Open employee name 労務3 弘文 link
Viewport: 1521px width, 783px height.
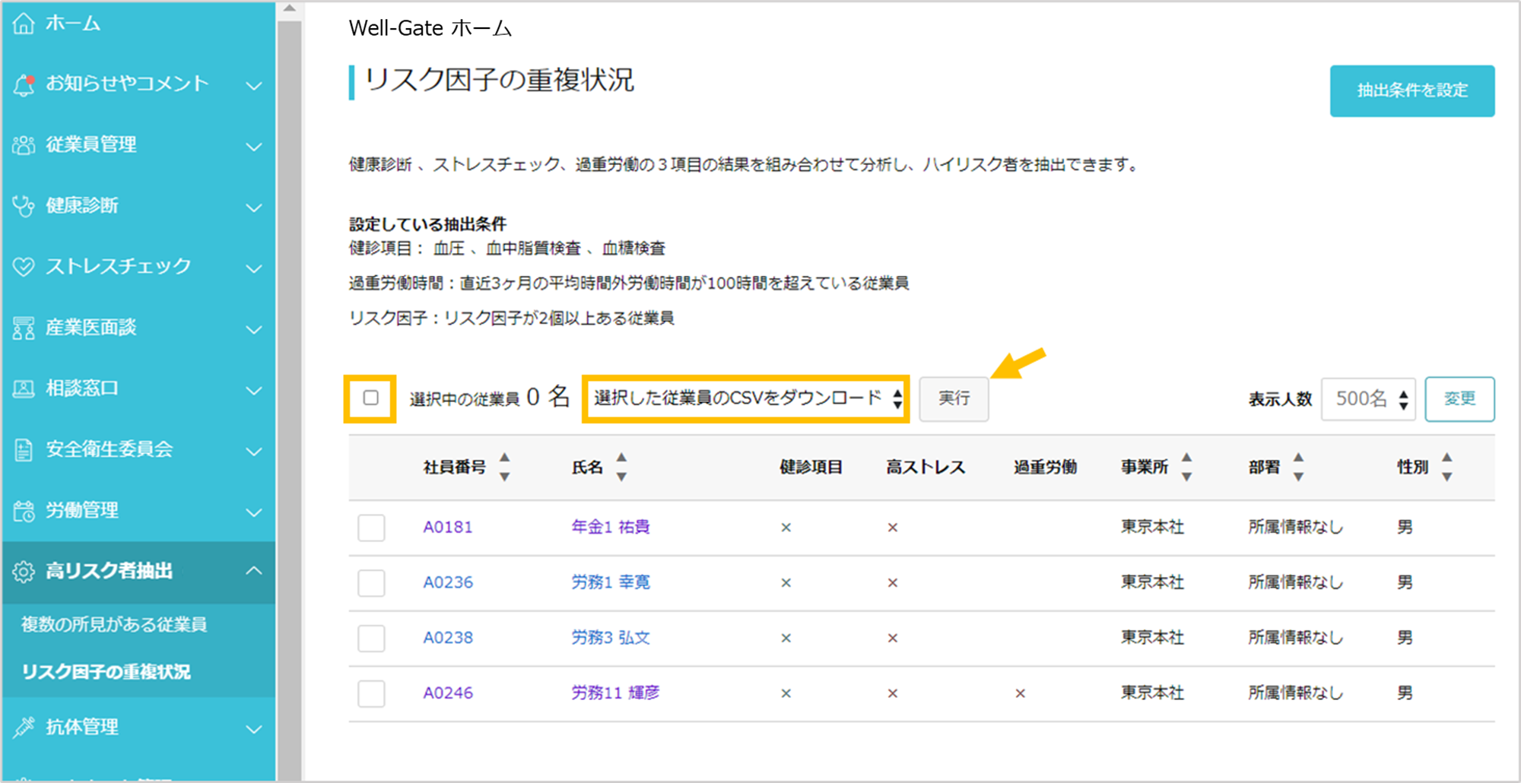click(611, 638)
